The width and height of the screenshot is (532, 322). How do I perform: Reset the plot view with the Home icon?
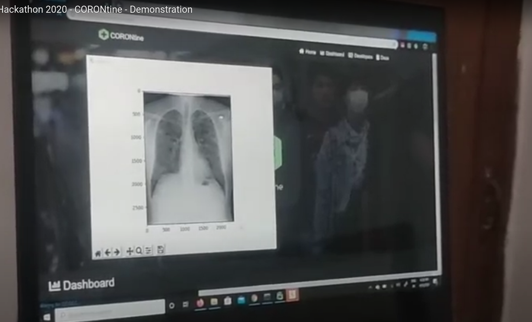[x=98, y=253]
